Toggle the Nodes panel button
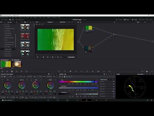Screen dimensions: 154x116 (x=134, y=20)
